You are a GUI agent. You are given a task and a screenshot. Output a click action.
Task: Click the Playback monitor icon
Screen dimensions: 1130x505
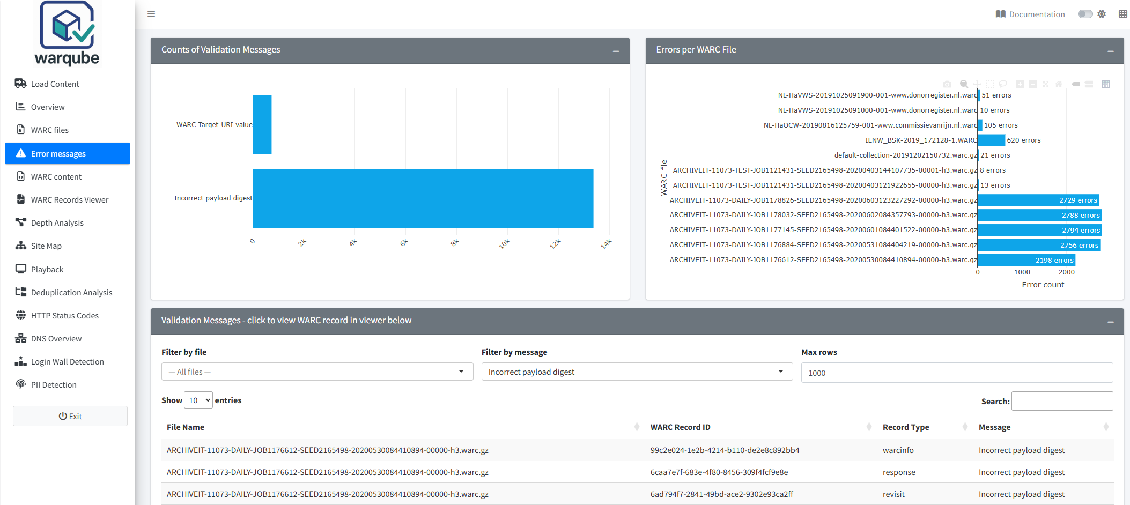(21, 269)
